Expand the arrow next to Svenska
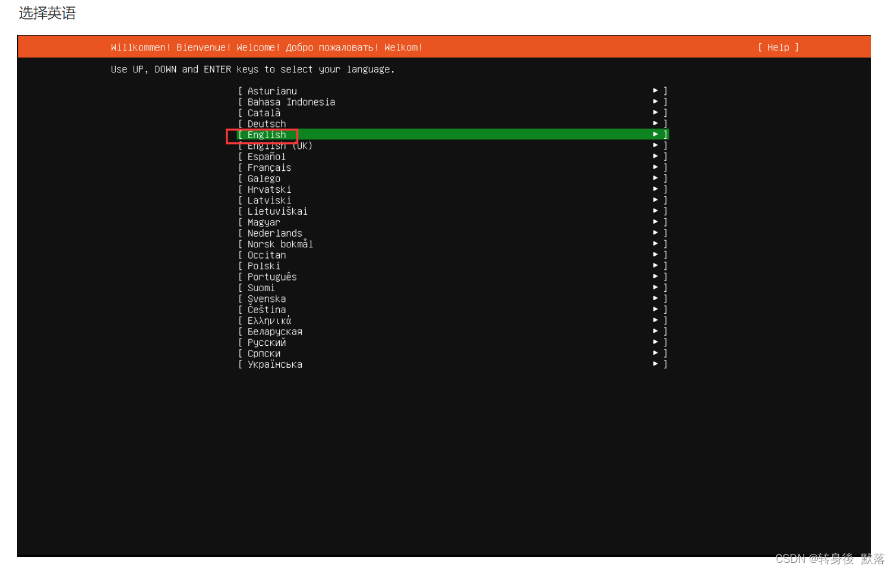The height and width of the screenshot is (570, 894). click(655, 298)
